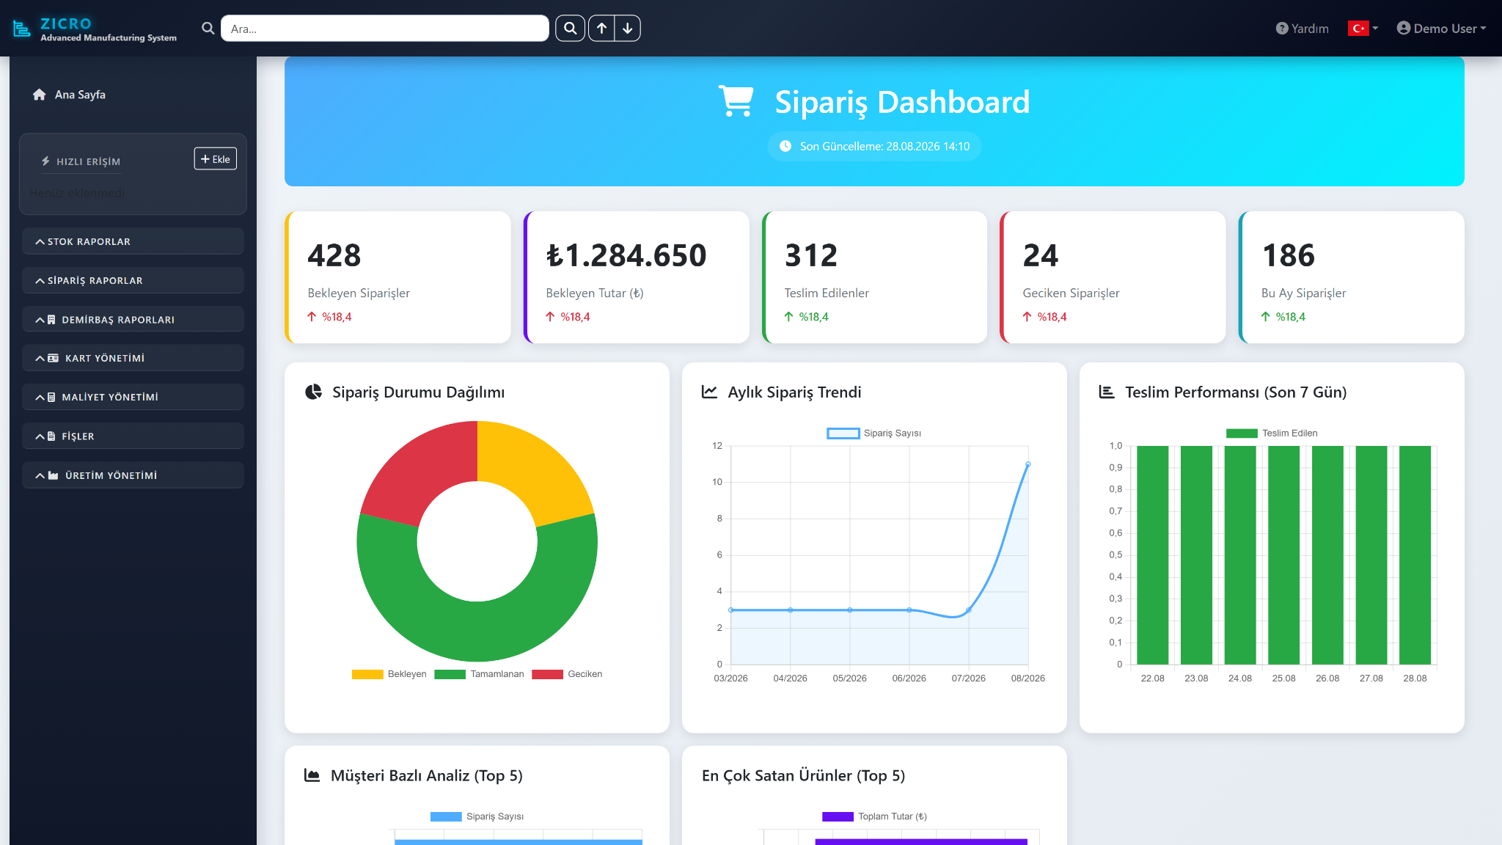Click the green Teslim Edilen legend swatch
This screenshot has height=845, width=1502.
tap(1242, 434)
